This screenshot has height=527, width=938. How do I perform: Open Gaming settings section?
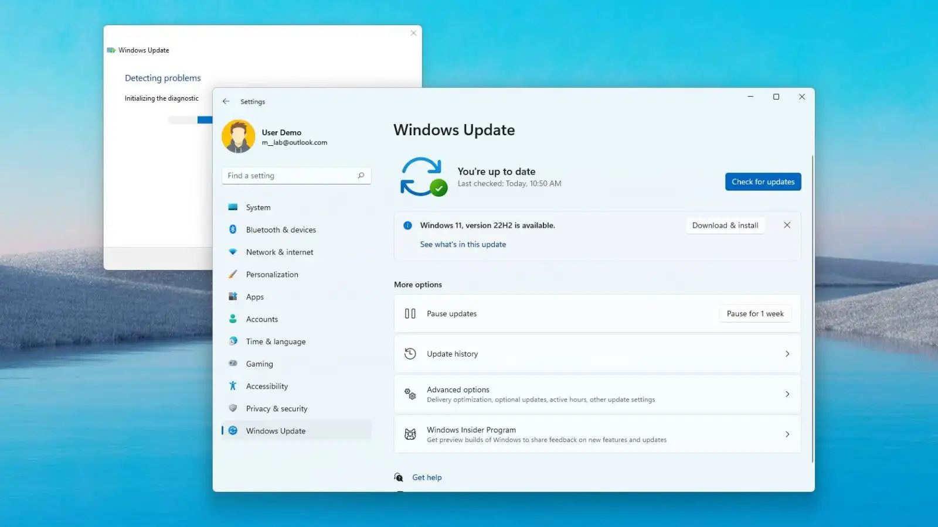[x=259, y=364]
